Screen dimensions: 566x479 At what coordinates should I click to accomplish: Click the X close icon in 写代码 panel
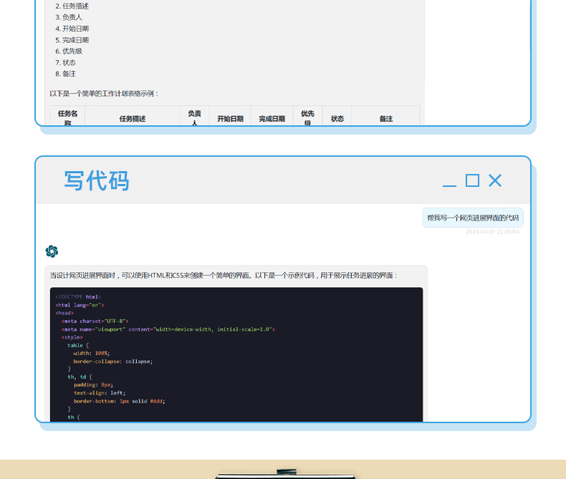click(495, 180)
